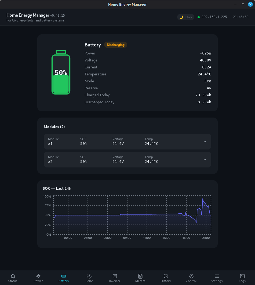
Task: Click the version v0.40.15 label
Action: coord(57,16)
